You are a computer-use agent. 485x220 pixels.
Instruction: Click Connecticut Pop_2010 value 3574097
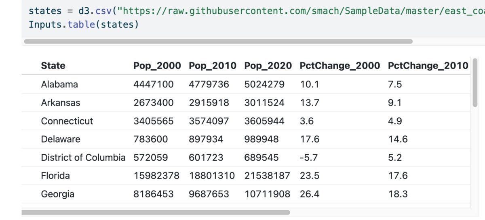point(209,121)
